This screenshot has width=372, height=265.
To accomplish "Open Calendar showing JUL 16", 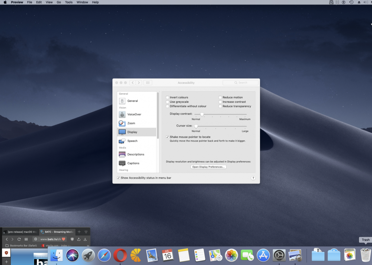I will click(x=168, y=255).
